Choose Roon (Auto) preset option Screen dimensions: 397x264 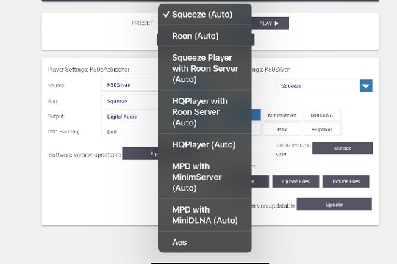(x=205, y=36)
